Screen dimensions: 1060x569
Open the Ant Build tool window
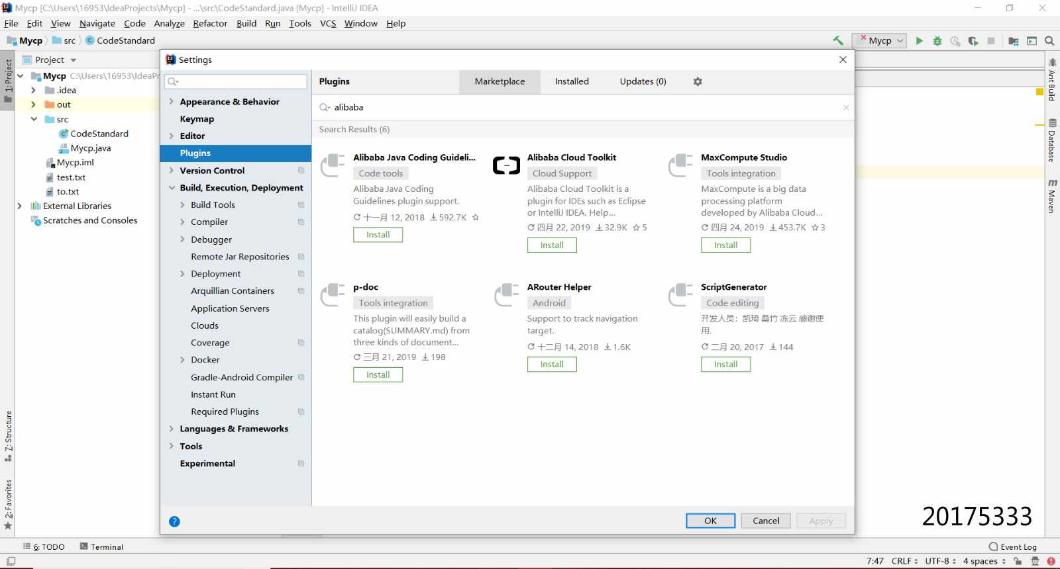tap(1052, 79)
